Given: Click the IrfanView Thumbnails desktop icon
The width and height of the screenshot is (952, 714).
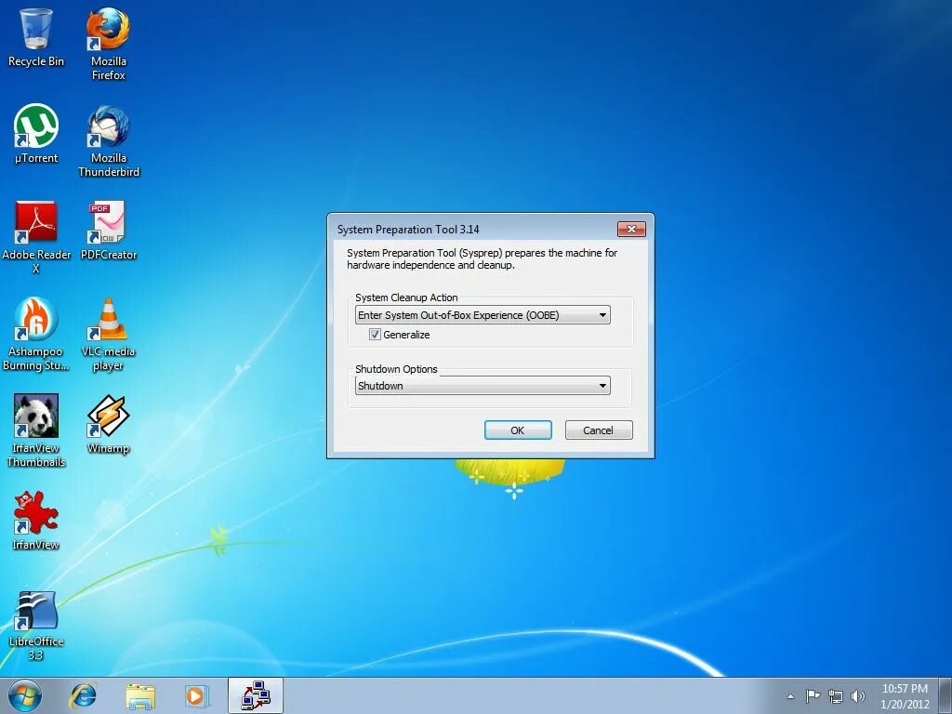Looking at the screenshot, I should point(36,430).
